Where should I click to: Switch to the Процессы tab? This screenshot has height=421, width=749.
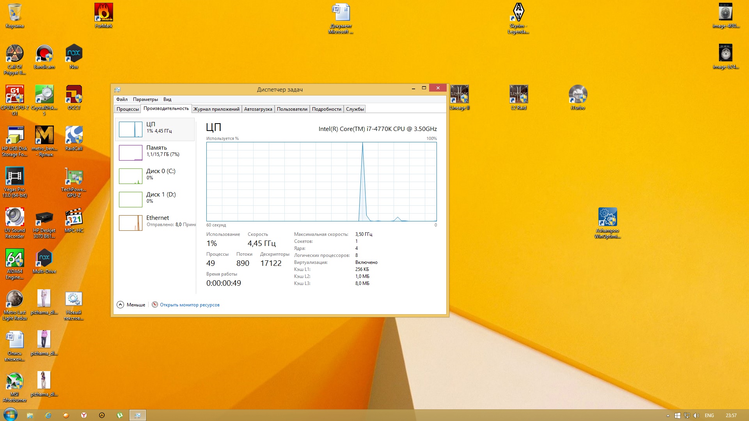(128, 109)
